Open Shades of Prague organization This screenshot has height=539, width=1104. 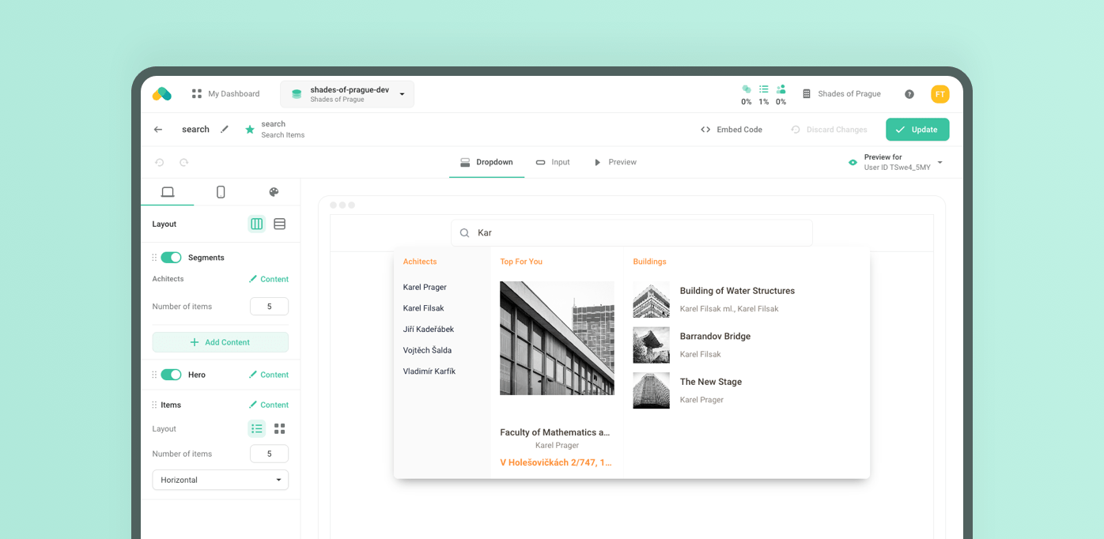[841, 94]
